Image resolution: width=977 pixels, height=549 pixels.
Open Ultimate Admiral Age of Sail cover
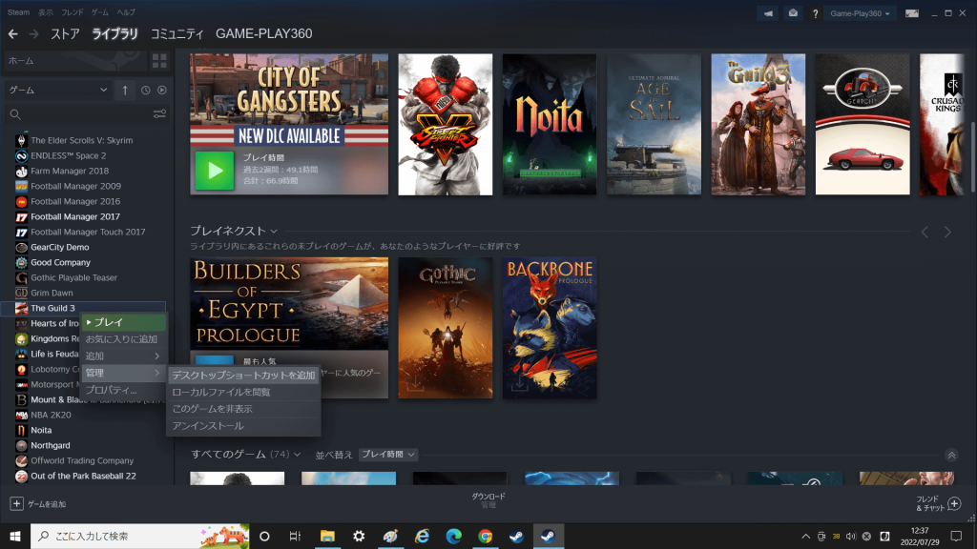tap(654, 124)
